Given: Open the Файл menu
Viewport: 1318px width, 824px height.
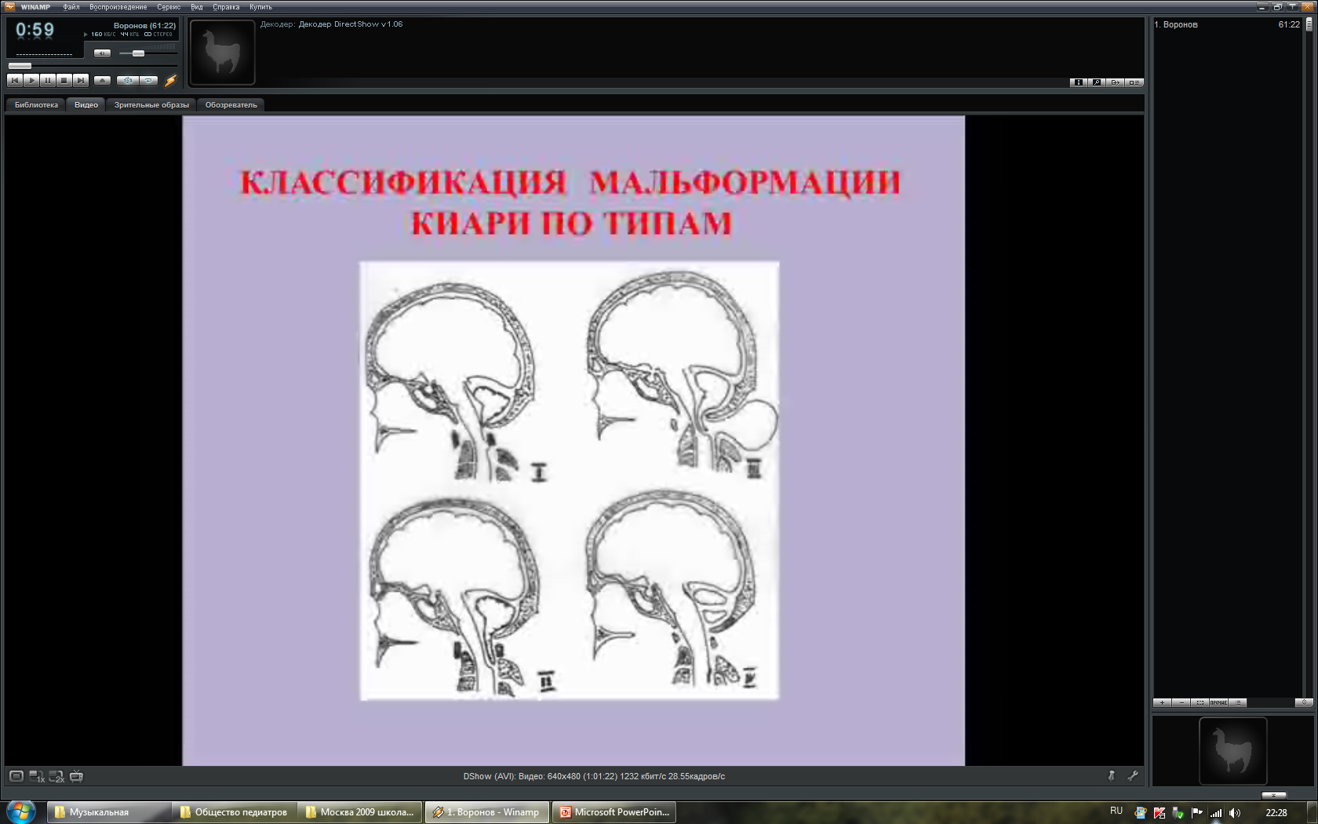Looking at the screenshot, I should pos(71,7).
